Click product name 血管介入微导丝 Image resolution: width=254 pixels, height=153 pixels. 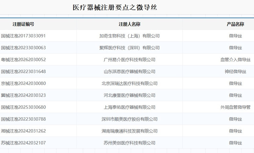[235, 60]
